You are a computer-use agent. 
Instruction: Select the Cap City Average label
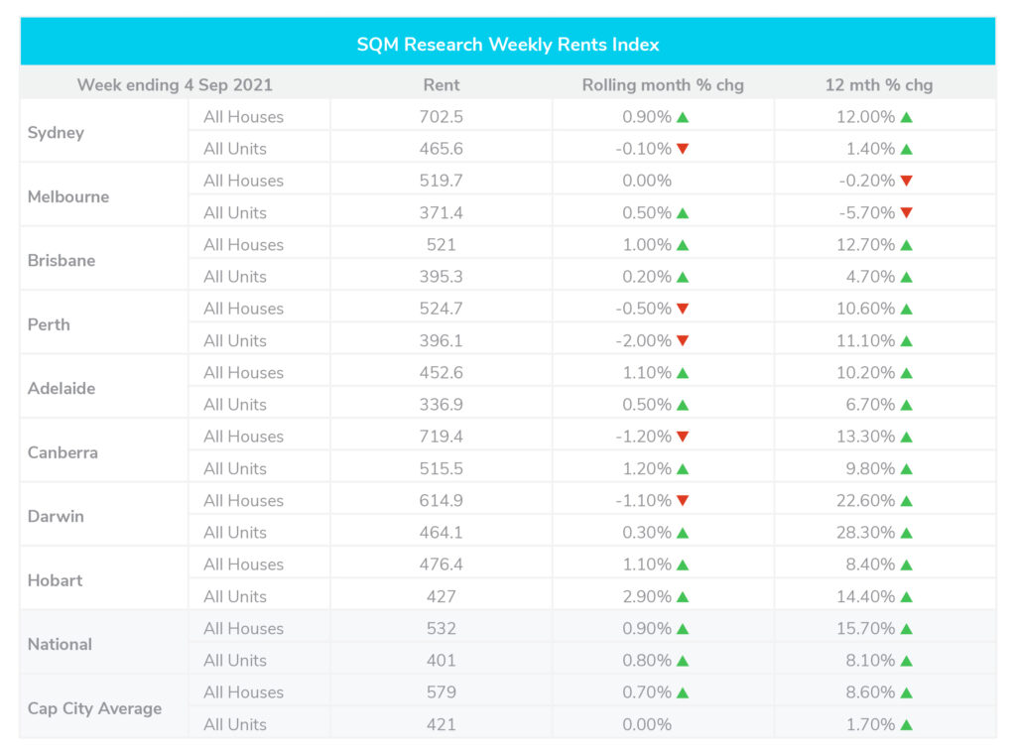[x=94, y=708]
